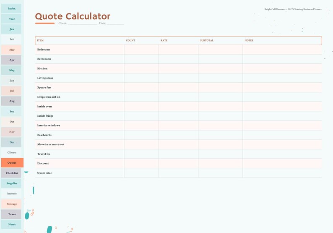The image size is (333, 233).
Task: Click the Interior windows rate cell
Action: [x=178, y=126]
